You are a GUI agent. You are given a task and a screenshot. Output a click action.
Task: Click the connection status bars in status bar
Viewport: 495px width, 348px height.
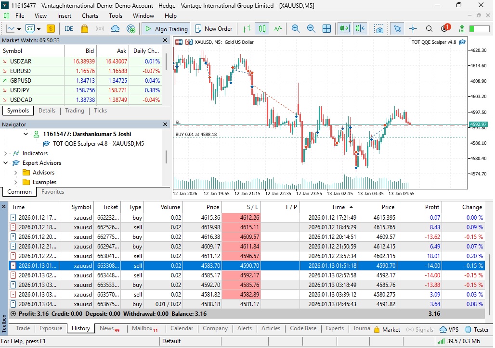click(x=441, y=341)
